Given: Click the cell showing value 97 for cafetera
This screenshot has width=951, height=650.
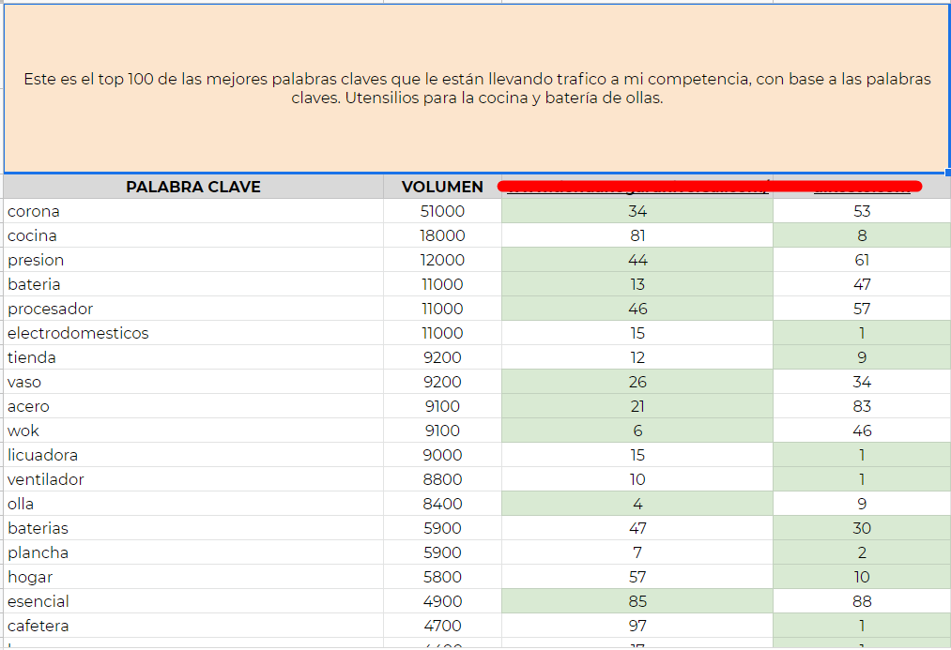Looking at the screenshot, I should point(637,626).
